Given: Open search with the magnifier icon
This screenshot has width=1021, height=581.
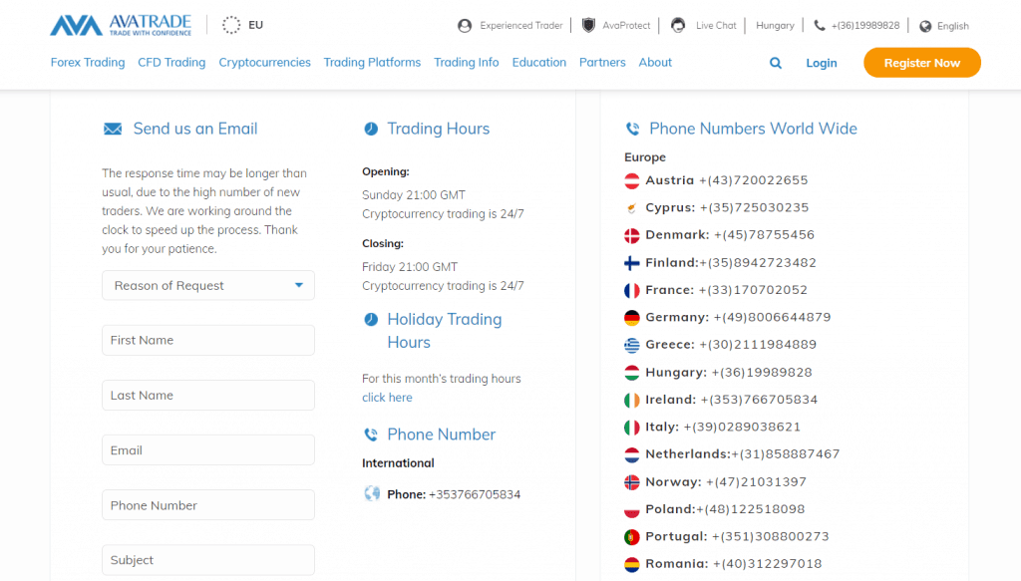Looking at the screenshot, I should click(x=776, y=63).
